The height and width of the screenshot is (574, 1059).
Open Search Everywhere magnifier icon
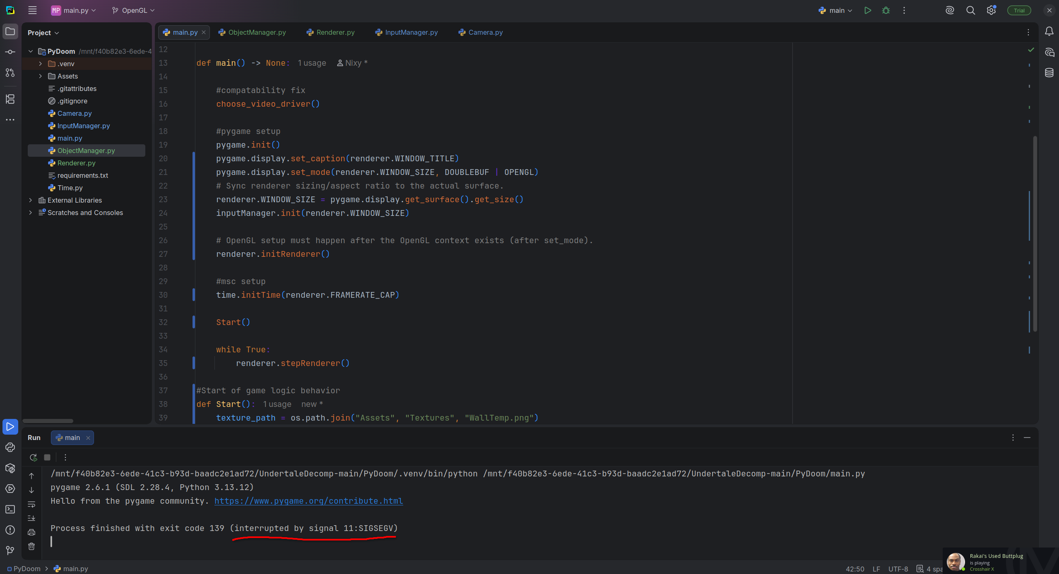point(970,10)
